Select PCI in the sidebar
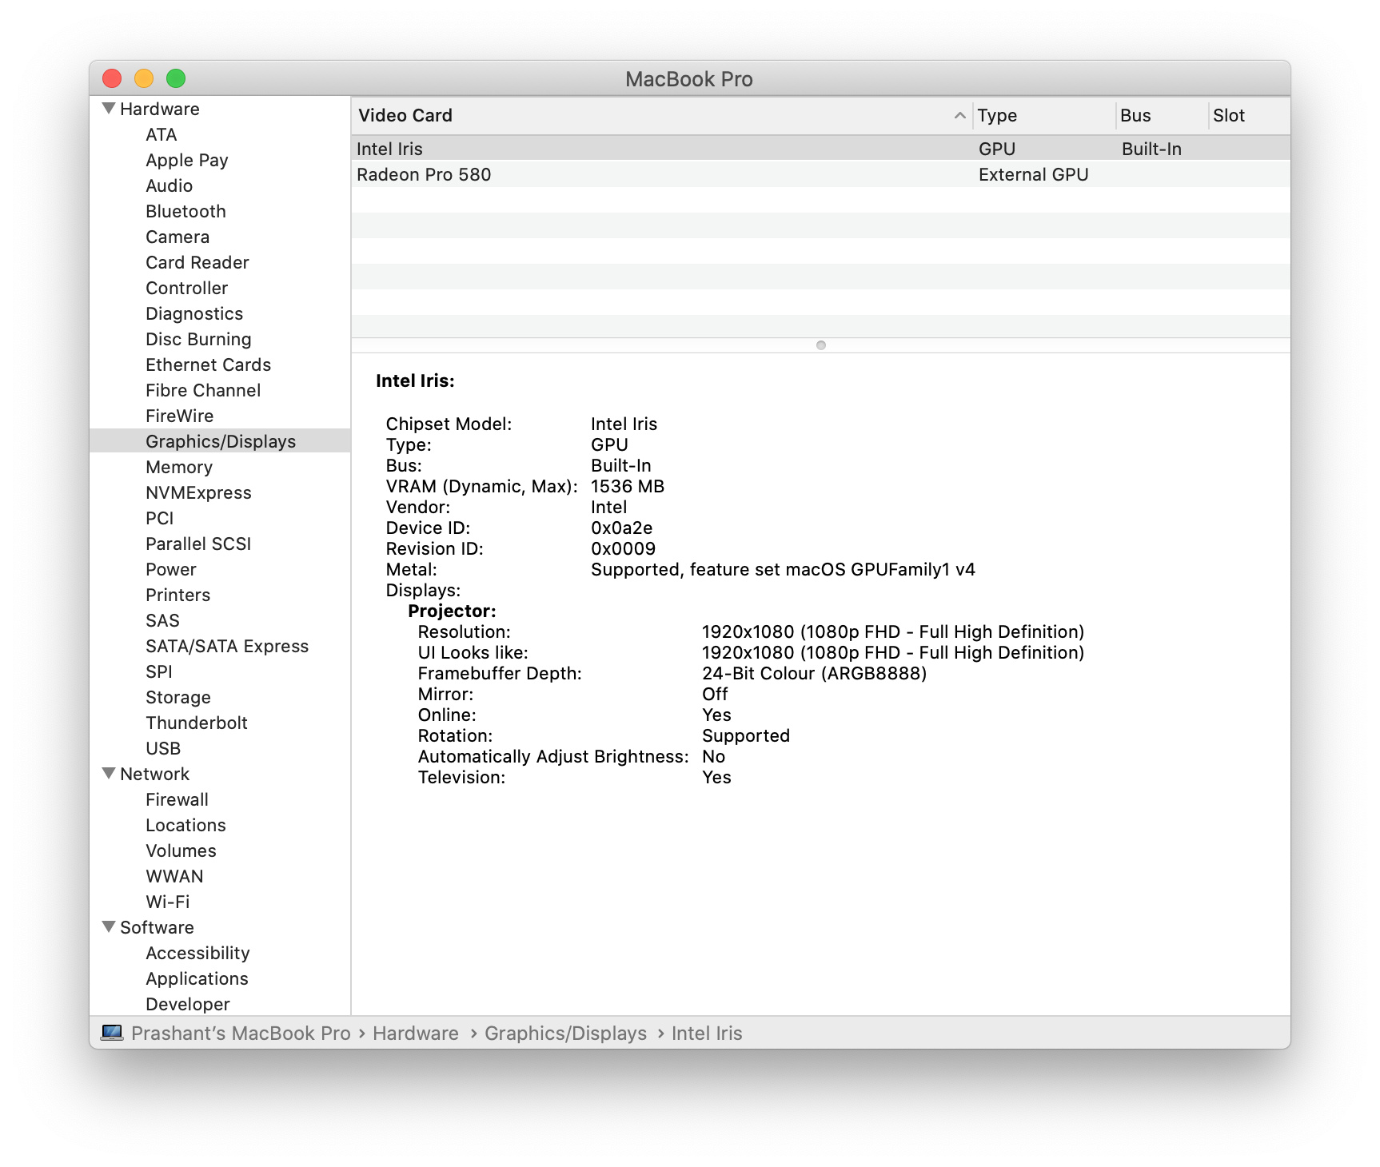 pyautogui.click(x=159, y=518)
